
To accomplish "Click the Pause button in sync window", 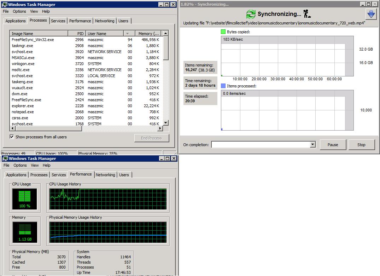I will pos(333,145).
